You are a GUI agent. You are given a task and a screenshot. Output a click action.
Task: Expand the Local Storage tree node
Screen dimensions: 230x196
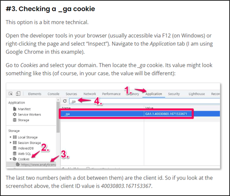(x=11, y=137)
